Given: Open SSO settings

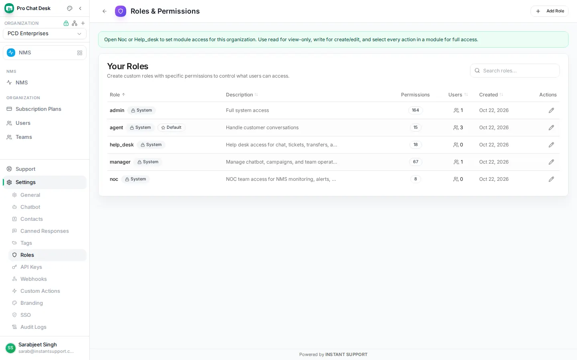Looking at the screenshot, I should (x=47, y=315).
